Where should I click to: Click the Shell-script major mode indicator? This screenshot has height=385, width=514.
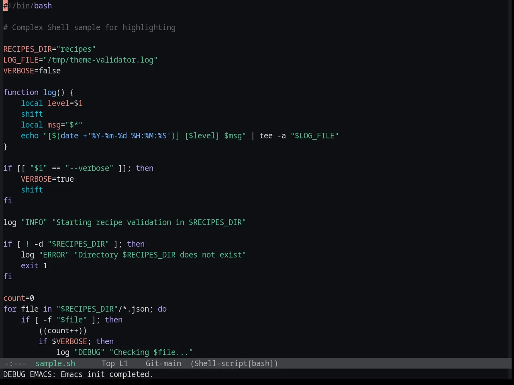pyautogui.click(x=234, y=363)
